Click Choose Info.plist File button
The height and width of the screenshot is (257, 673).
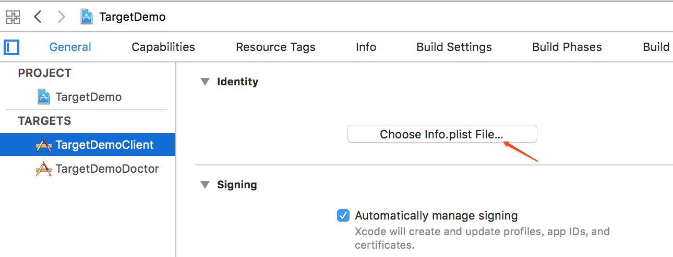442,134
